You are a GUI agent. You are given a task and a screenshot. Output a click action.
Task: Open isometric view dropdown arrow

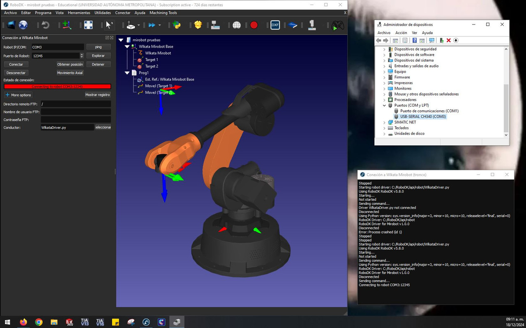pos(138,25)
